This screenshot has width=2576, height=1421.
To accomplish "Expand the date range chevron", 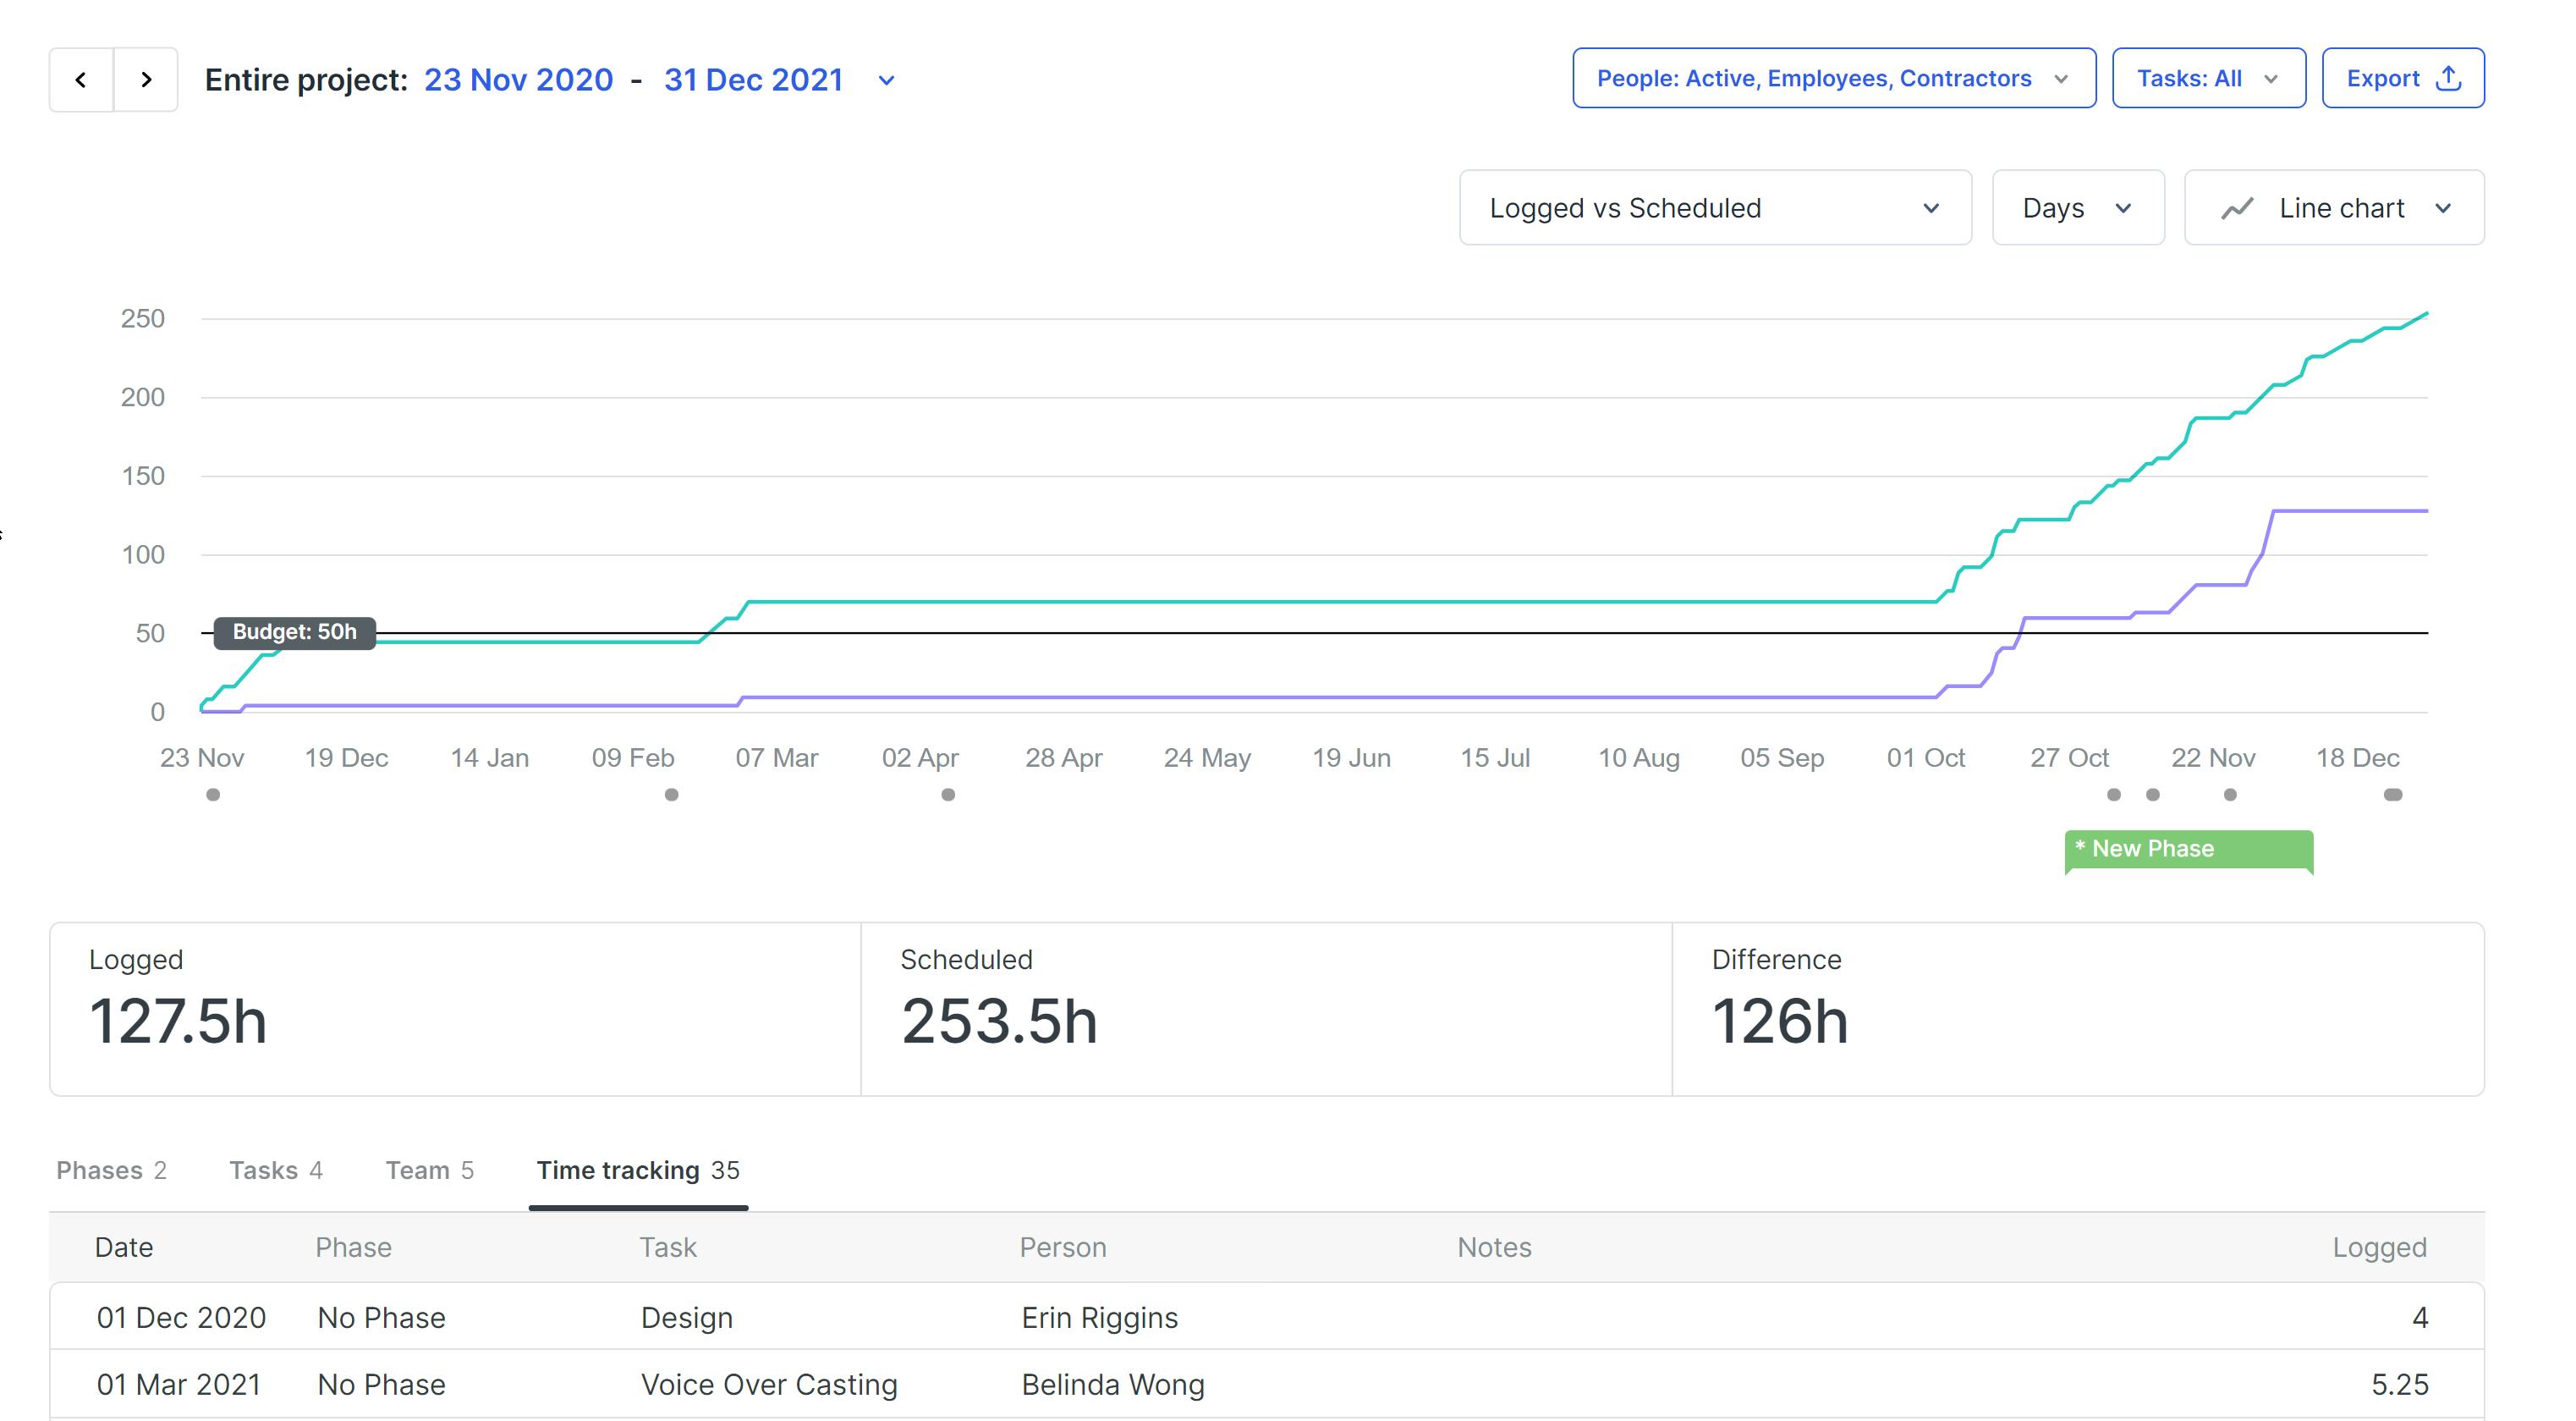I will click(886, 80).
